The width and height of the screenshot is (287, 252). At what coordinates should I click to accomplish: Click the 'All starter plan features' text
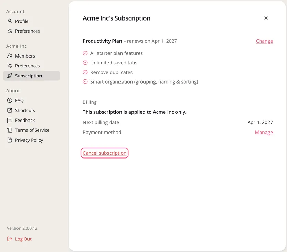coord(116,53)
